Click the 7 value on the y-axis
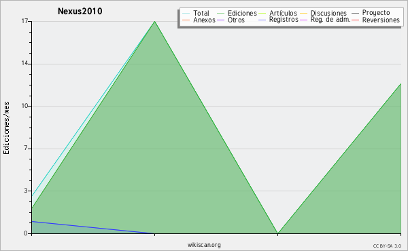408x251 pixels. pos(26,148)
